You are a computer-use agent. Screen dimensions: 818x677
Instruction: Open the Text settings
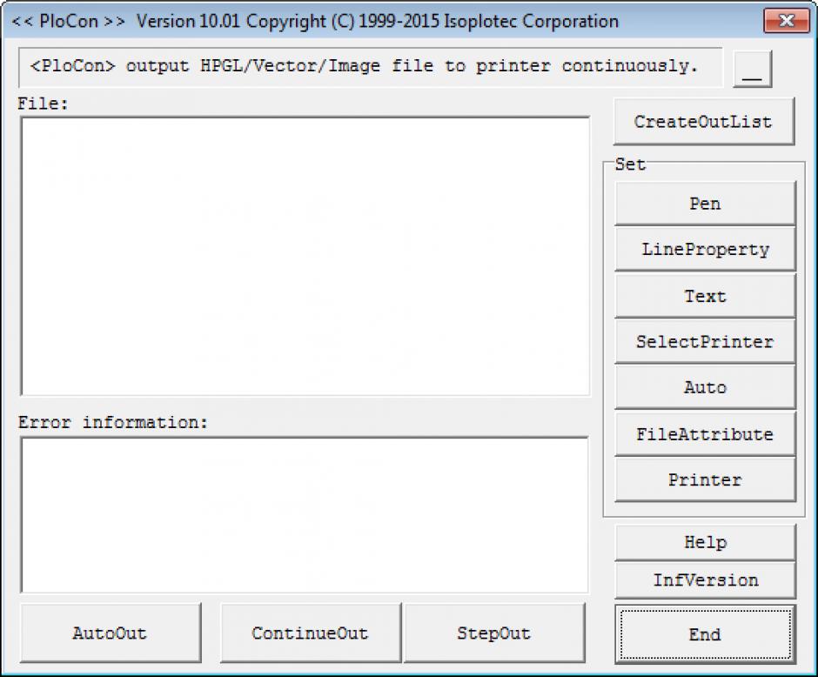pos(706,296)
